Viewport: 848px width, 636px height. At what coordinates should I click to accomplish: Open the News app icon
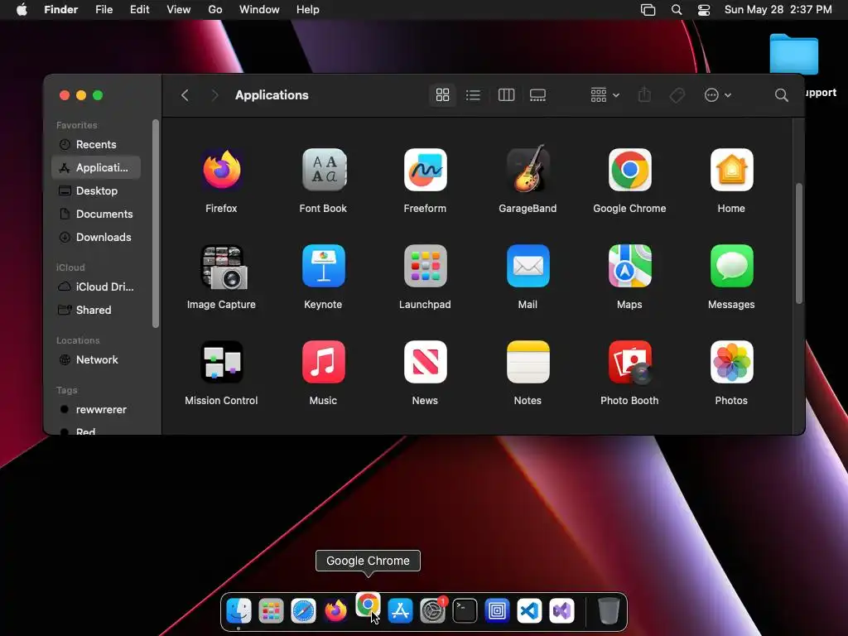(425, 362)
